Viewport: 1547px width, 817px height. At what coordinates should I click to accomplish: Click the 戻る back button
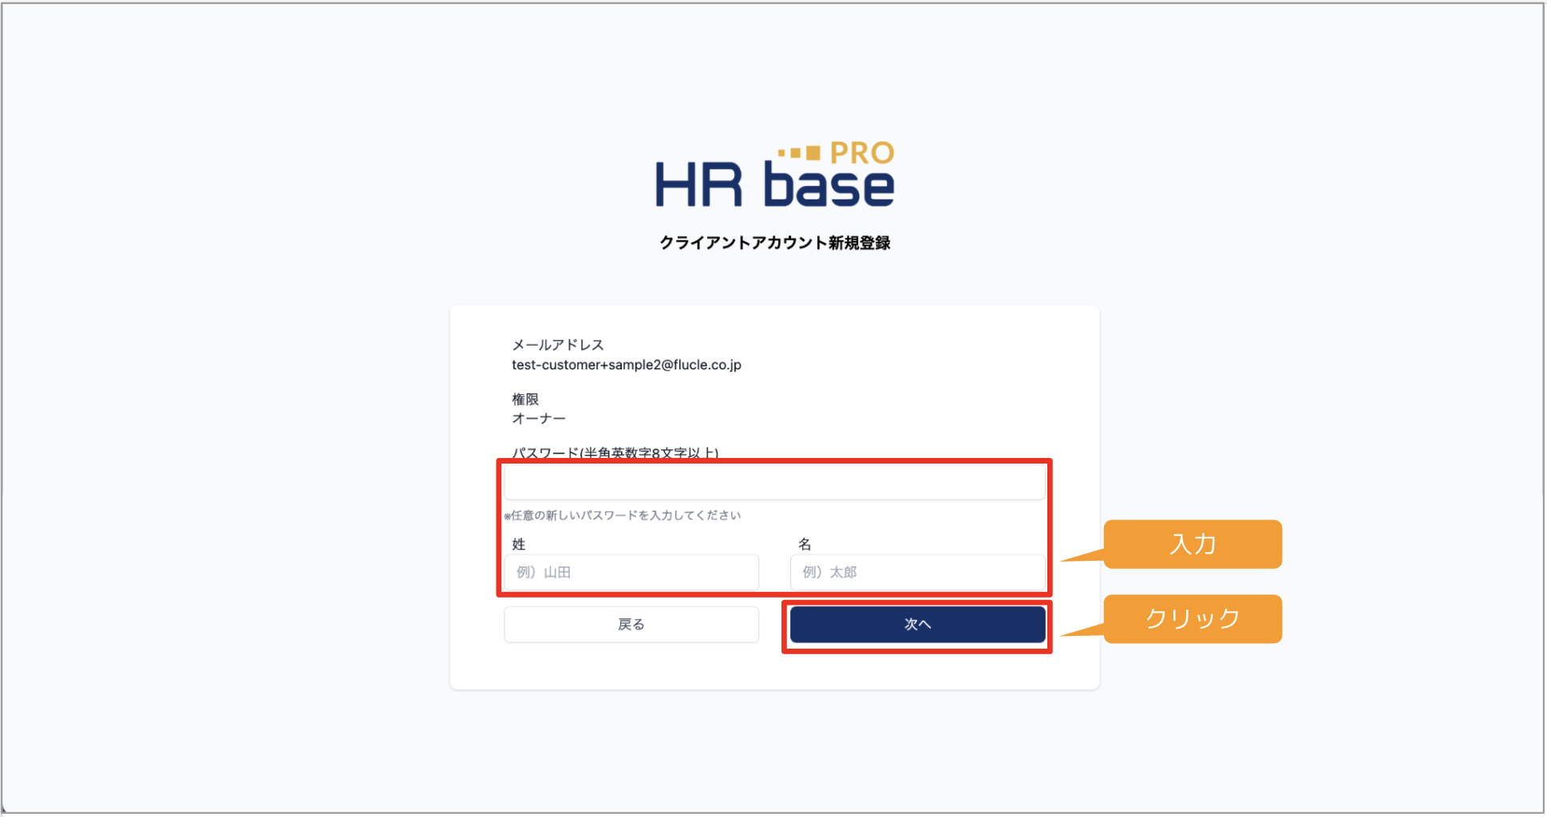631,624
